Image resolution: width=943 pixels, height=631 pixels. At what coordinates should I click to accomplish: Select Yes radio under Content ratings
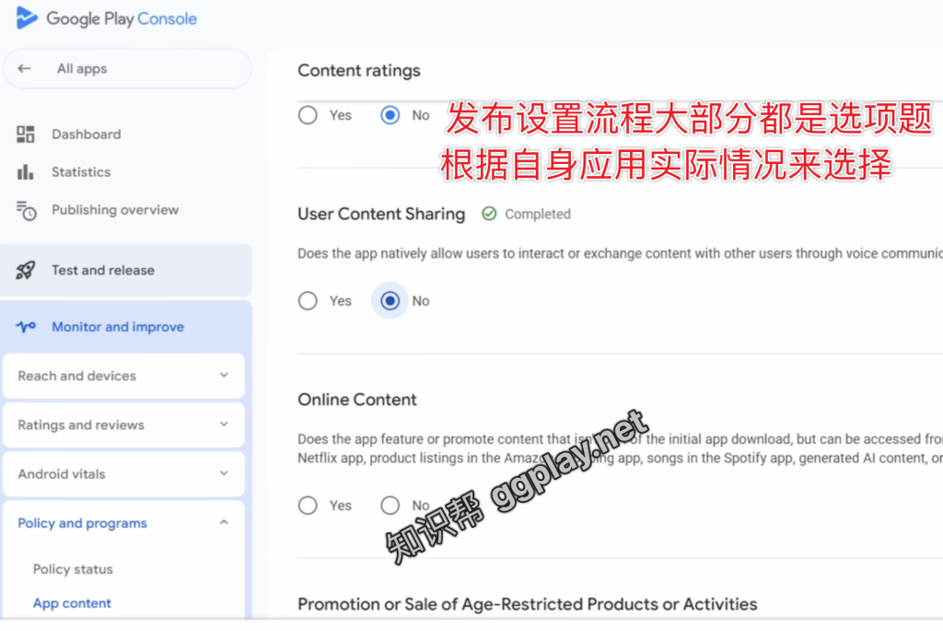tap(308, 115)
